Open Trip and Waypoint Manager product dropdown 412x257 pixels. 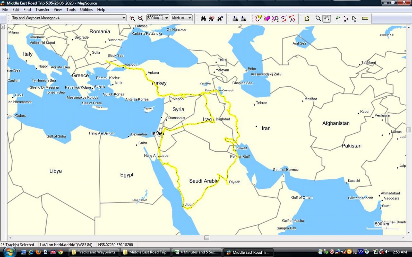coord(124,18)
